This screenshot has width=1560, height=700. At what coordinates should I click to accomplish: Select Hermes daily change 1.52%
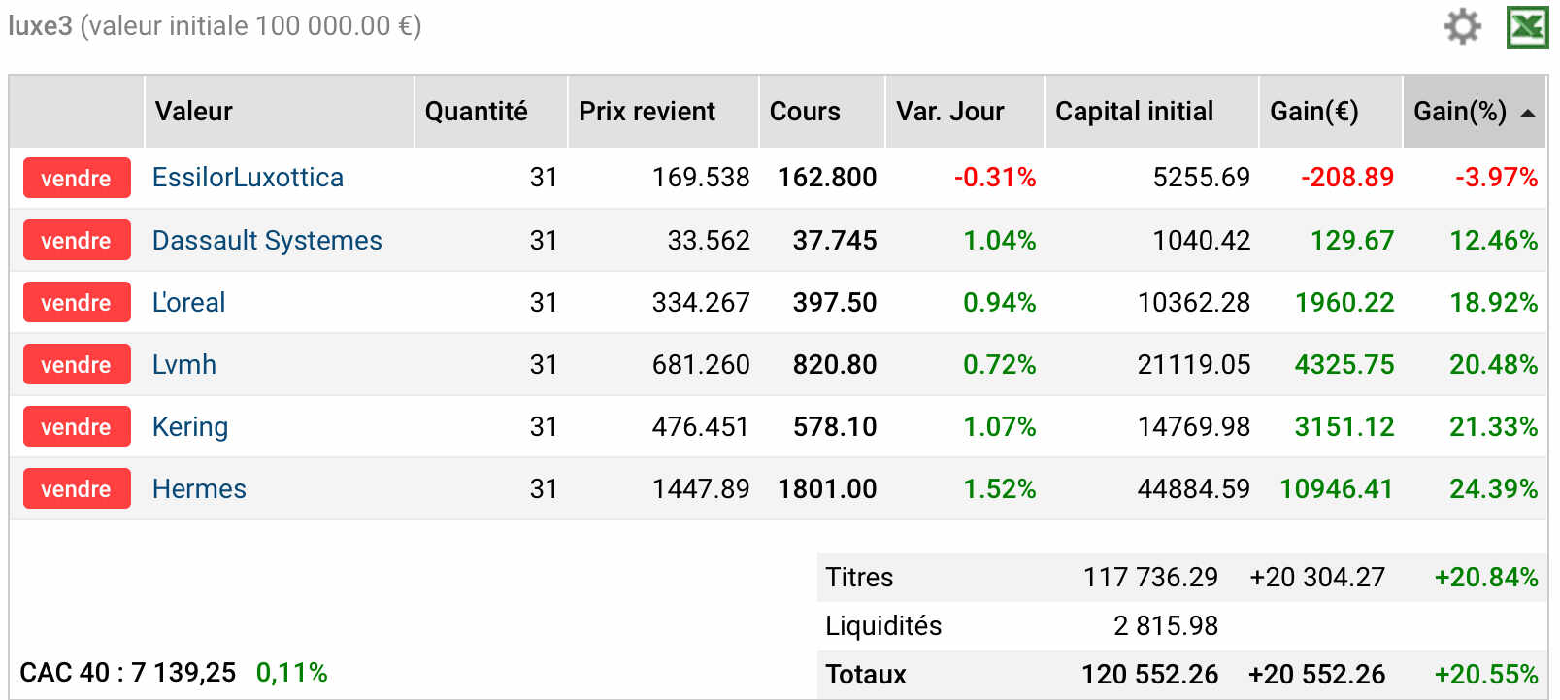pyautogui.click(x=1000, y=488)
